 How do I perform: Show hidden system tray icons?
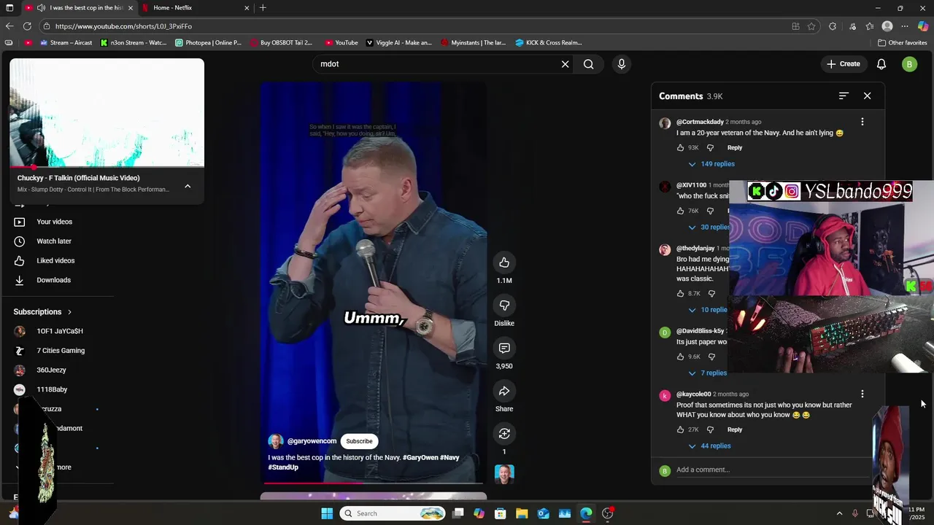[x=839, y=513]
